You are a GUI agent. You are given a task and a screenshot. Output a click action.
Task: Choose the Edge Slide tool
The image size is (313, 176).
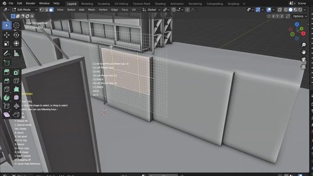tap(7, 106)
